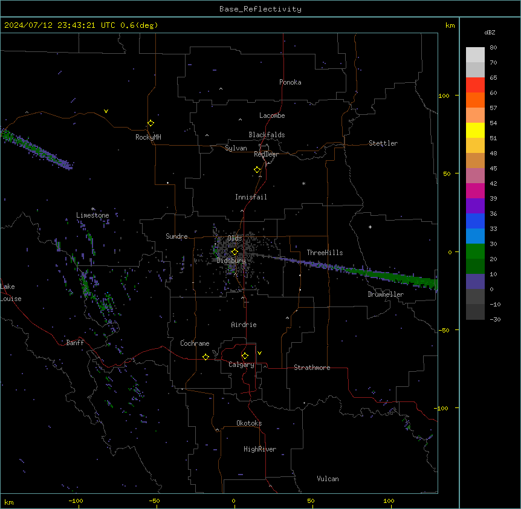The width and height of the screenshot is (521, 509).
Task: Click the Cochrane label
Action: (x=195, y=343)
